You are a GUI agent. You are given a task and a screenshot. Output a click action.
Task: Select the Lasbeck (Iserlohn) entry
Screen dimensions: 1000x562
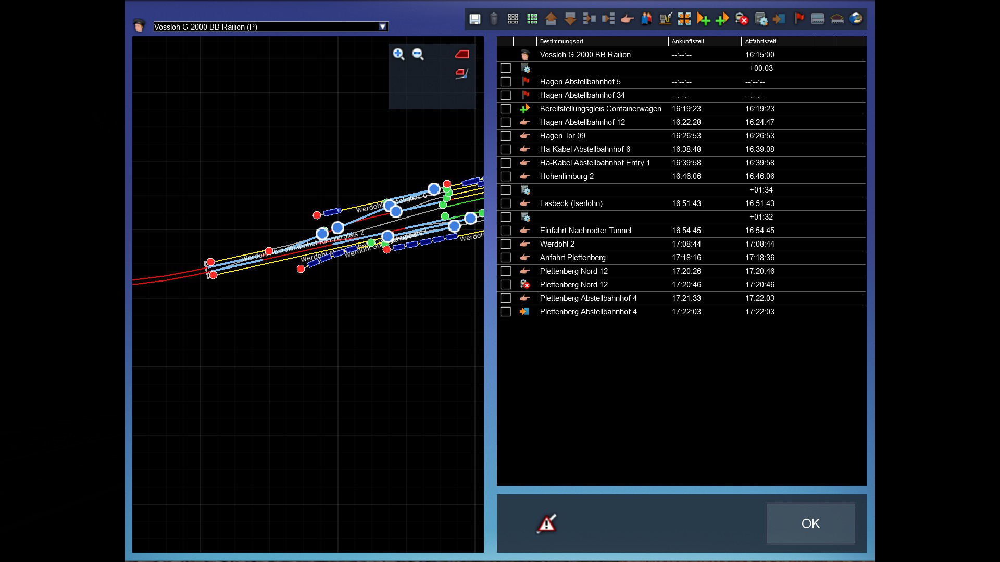pos(571,203)
